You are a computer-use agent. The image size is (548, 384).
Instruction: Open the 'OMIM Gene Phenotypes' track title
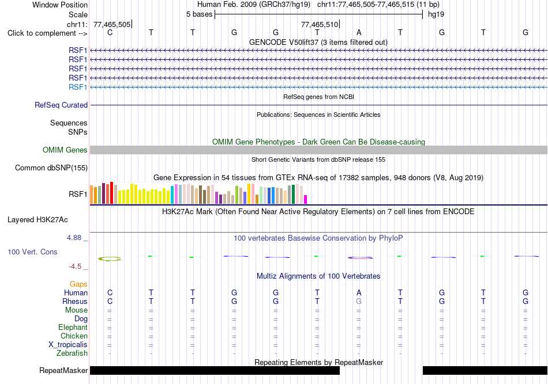point(318,142)
